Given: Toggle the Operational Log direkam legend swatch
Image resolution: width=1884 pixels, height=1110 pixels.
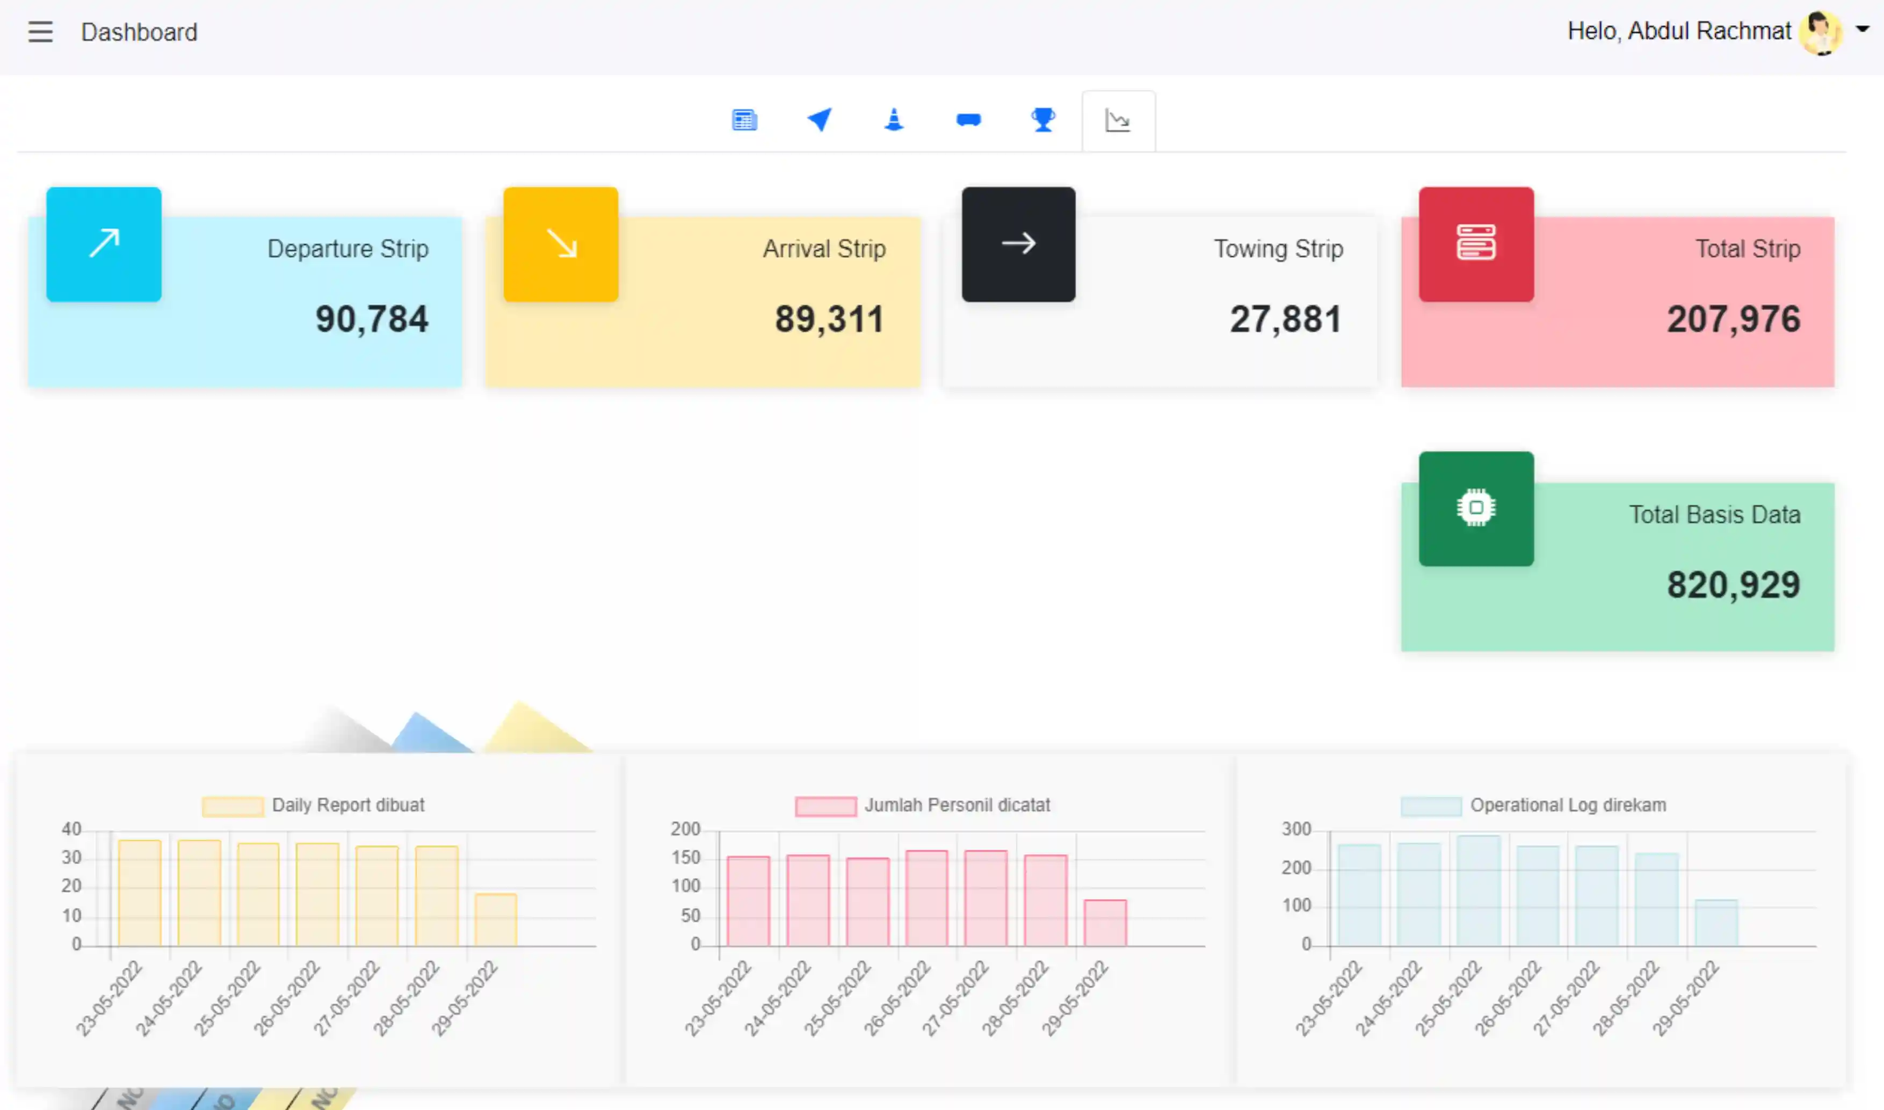Looking at the screenshot, I should coord(1431,806).
